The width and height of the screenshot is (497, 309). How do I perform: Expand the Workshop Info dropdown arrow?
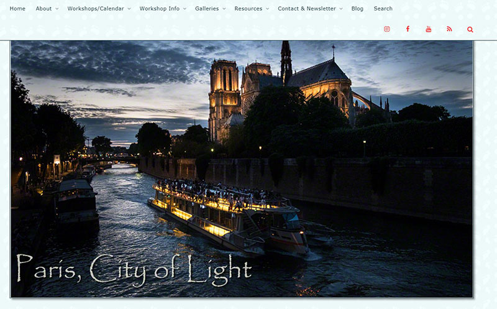pyautogui.click(x=185, y=9)
